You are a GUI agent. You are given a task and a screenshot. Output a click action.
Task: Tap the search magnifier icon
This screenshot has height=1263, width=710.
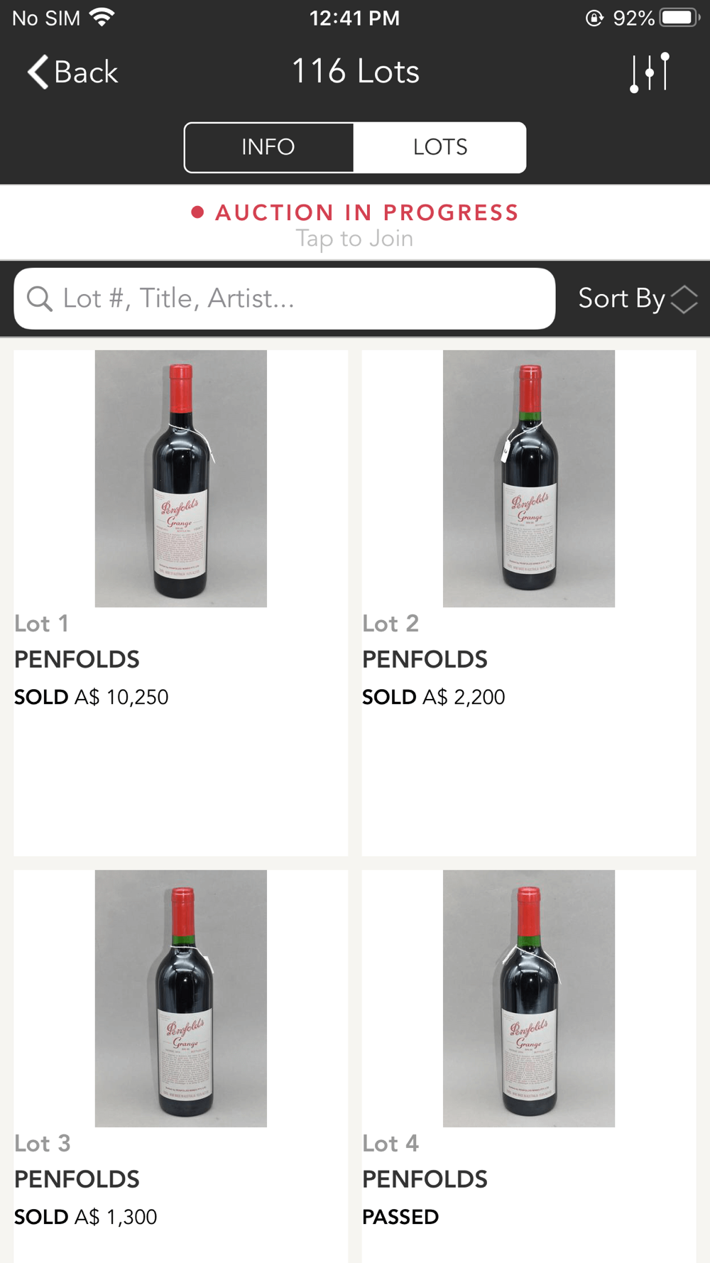tap(40, 299)
